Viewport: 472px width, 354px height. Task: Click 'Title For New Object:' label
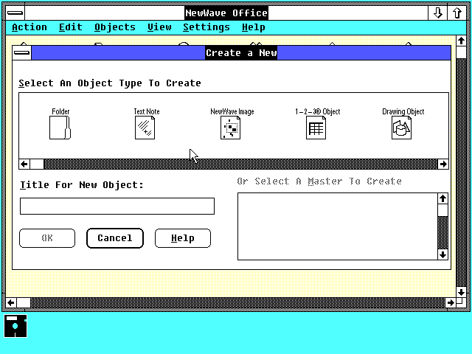(x=82, y=185)
